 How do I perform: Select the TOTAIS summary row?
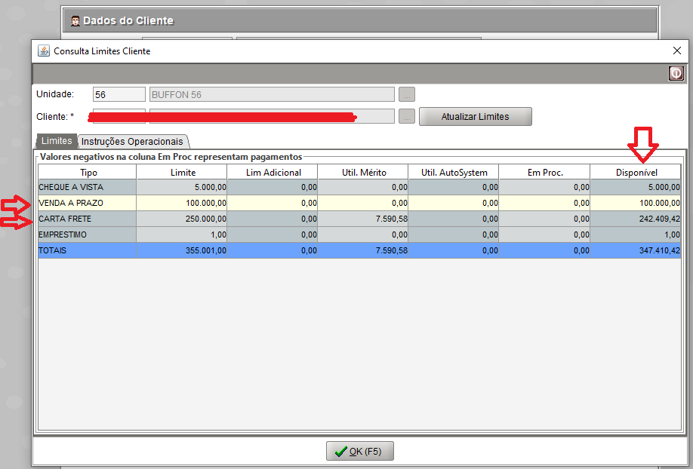tap(88, 250)
